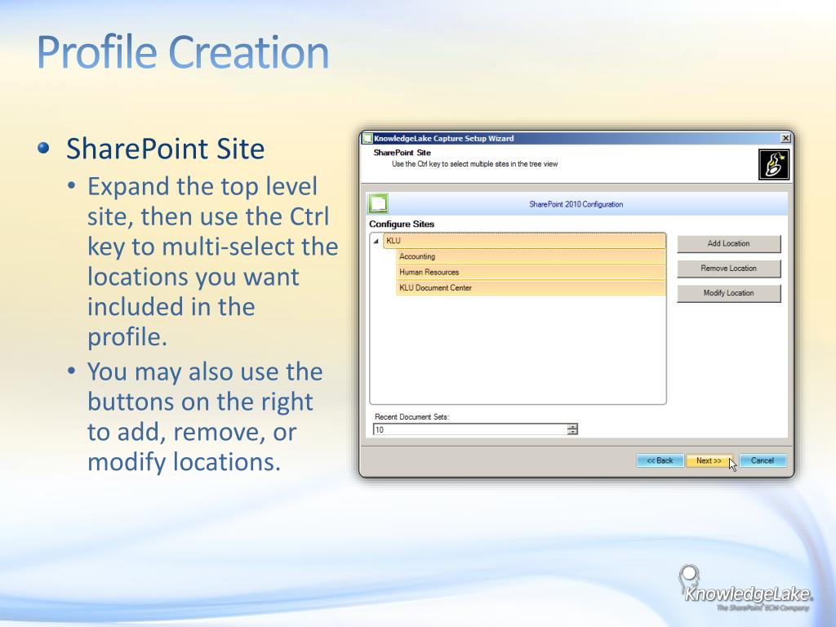Decrease Recent Document Sets value
The height and width of the screenshot is (627, 836).
pyautogui.click(x=572, y=433)
